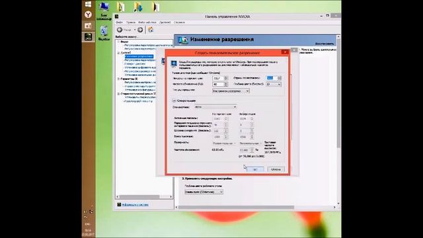Viewport: 423px width, 238px height.
Task: Open the Windows Start button
Action: 88,5
